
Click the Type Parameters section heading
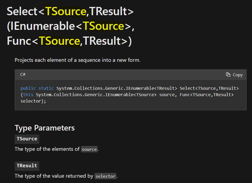click(45, 128)
